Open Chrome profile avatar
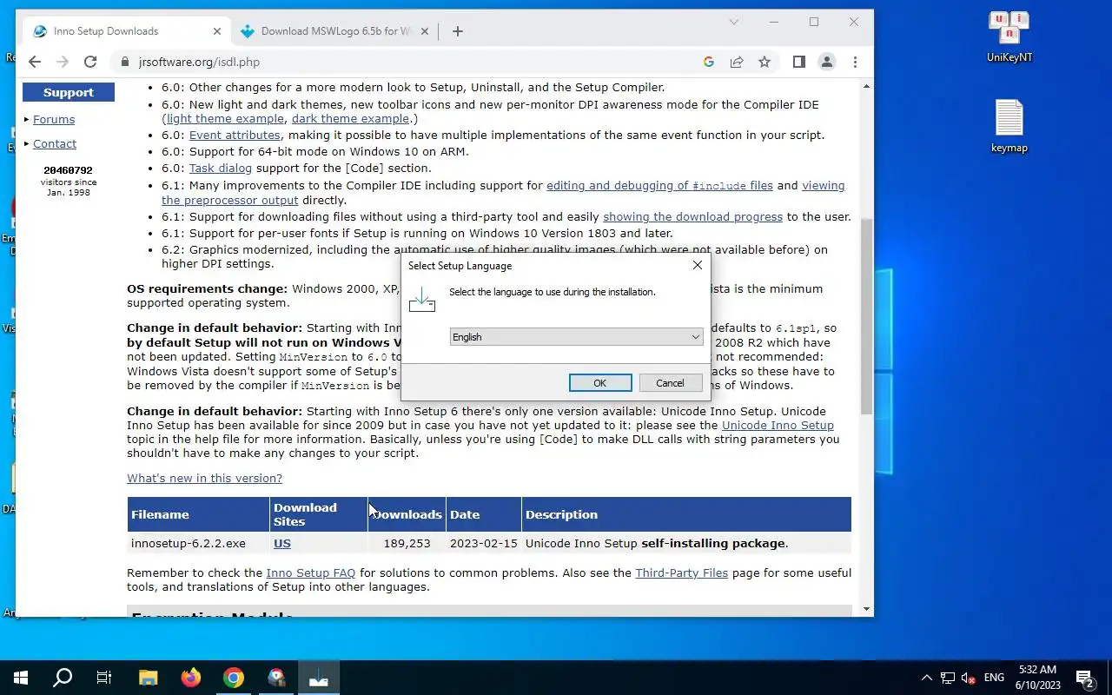This screenshot has height=695, width=1112. (827, 62)
